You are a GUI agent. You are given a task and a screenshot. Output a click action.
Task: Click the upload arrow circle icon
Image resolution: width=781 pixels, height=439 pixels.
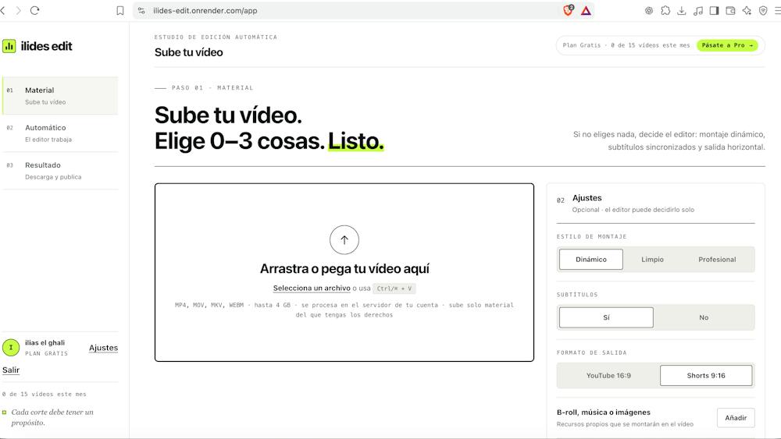[344, 239]
